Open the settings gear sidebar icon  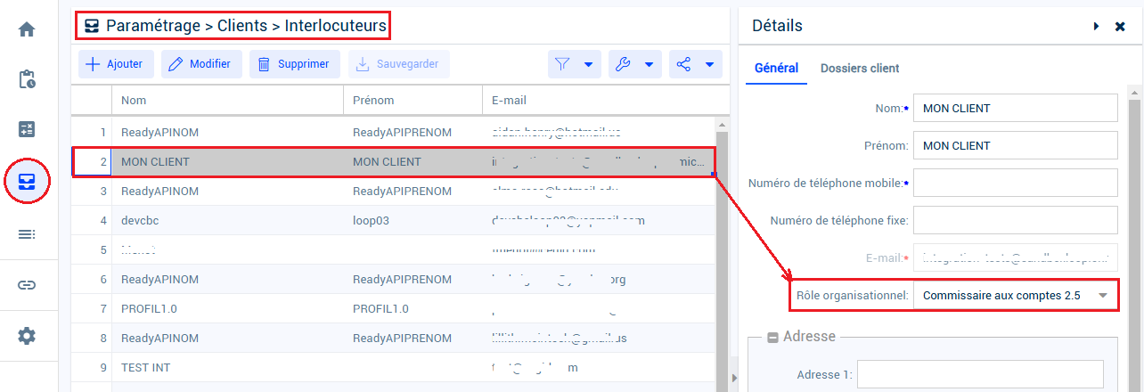point(27,336)
